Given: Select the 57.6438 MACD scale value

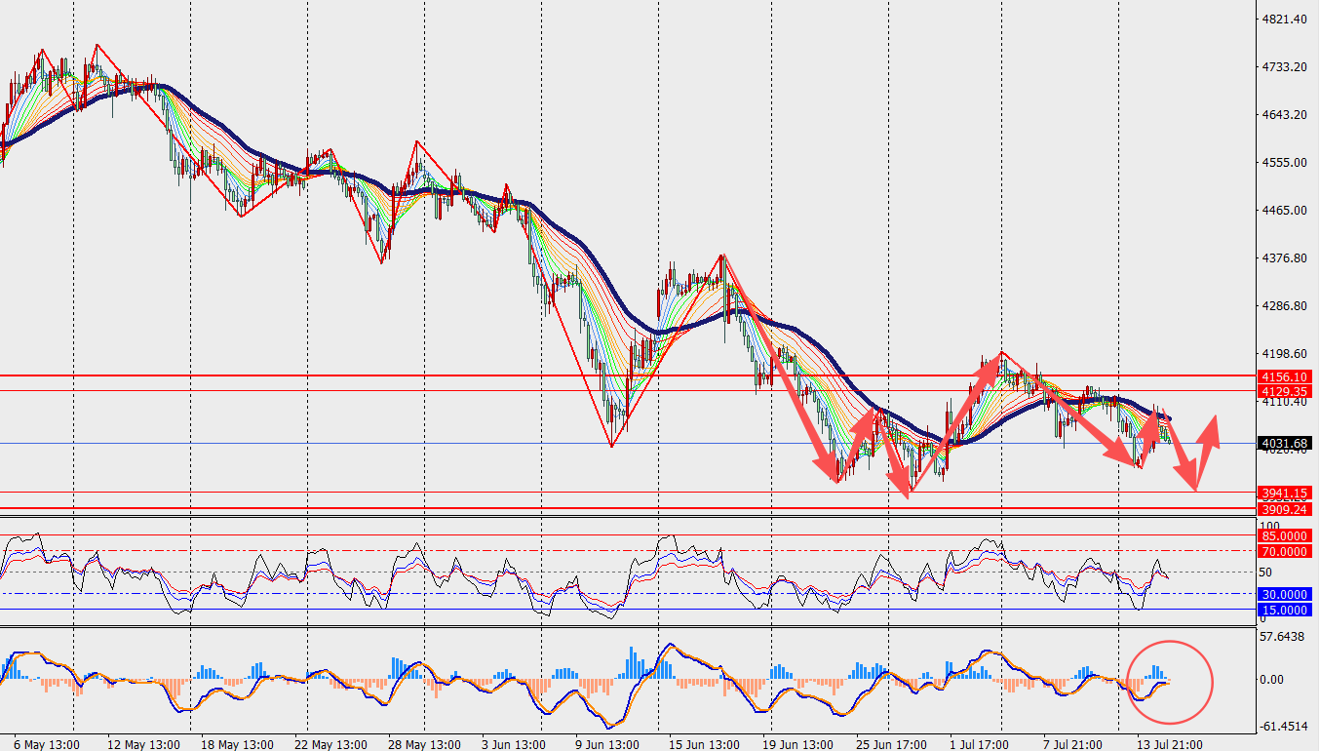Looking at the screenshot, I should pyautogui.click(x=1281, y=637).
